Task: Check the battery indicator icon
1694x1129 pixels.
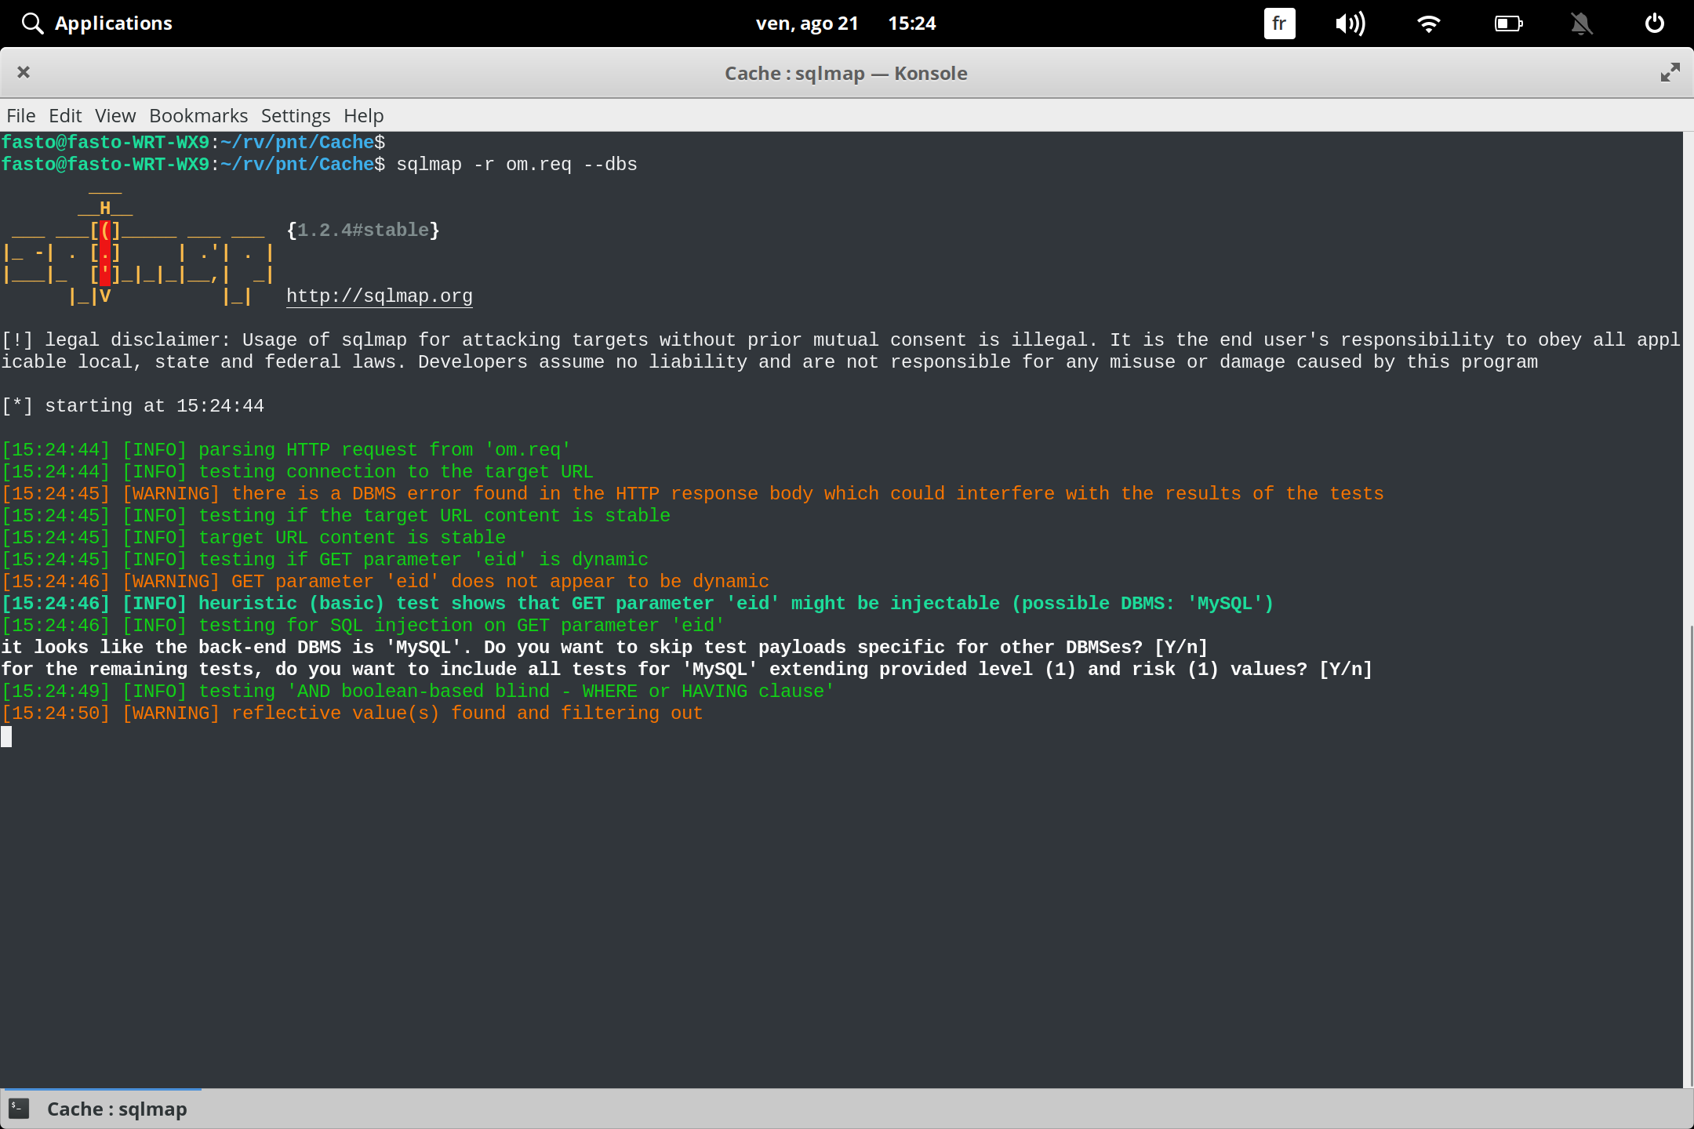Action: click(1507, 23)
